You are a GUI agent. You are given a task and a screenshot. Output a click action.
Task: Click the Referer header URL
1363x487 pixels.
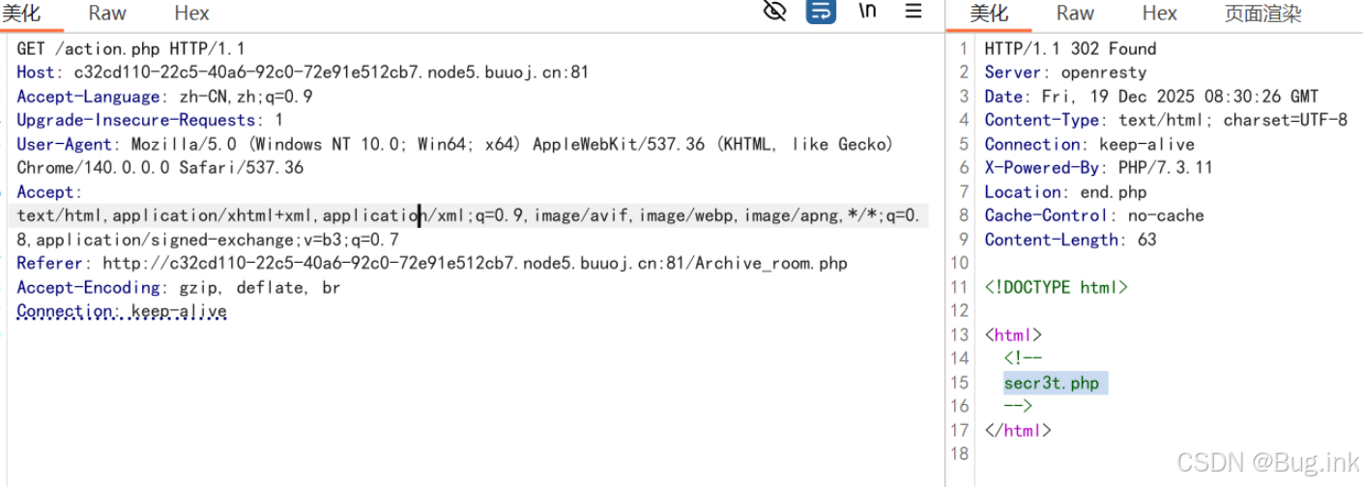click(475, 263)
